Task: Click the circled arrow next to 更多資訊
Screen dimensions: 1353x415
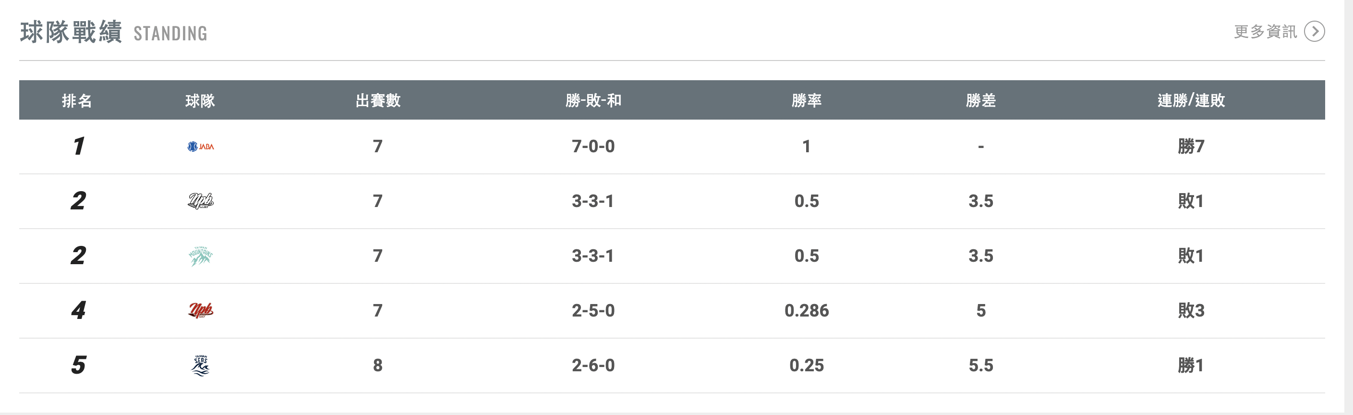Action: 1314,32
